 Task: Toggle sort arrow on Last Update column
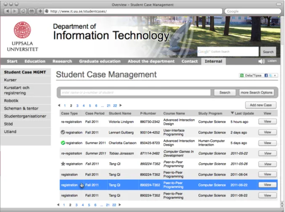(232, 113)
